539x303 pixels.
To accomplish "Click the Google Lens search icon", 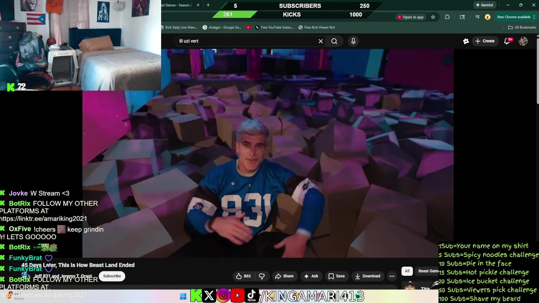I will point(462,17).
